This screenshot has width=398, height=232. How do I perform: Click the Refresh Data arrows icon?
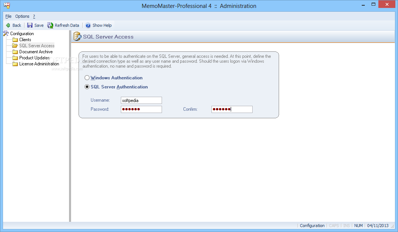(x=50, y=25)
